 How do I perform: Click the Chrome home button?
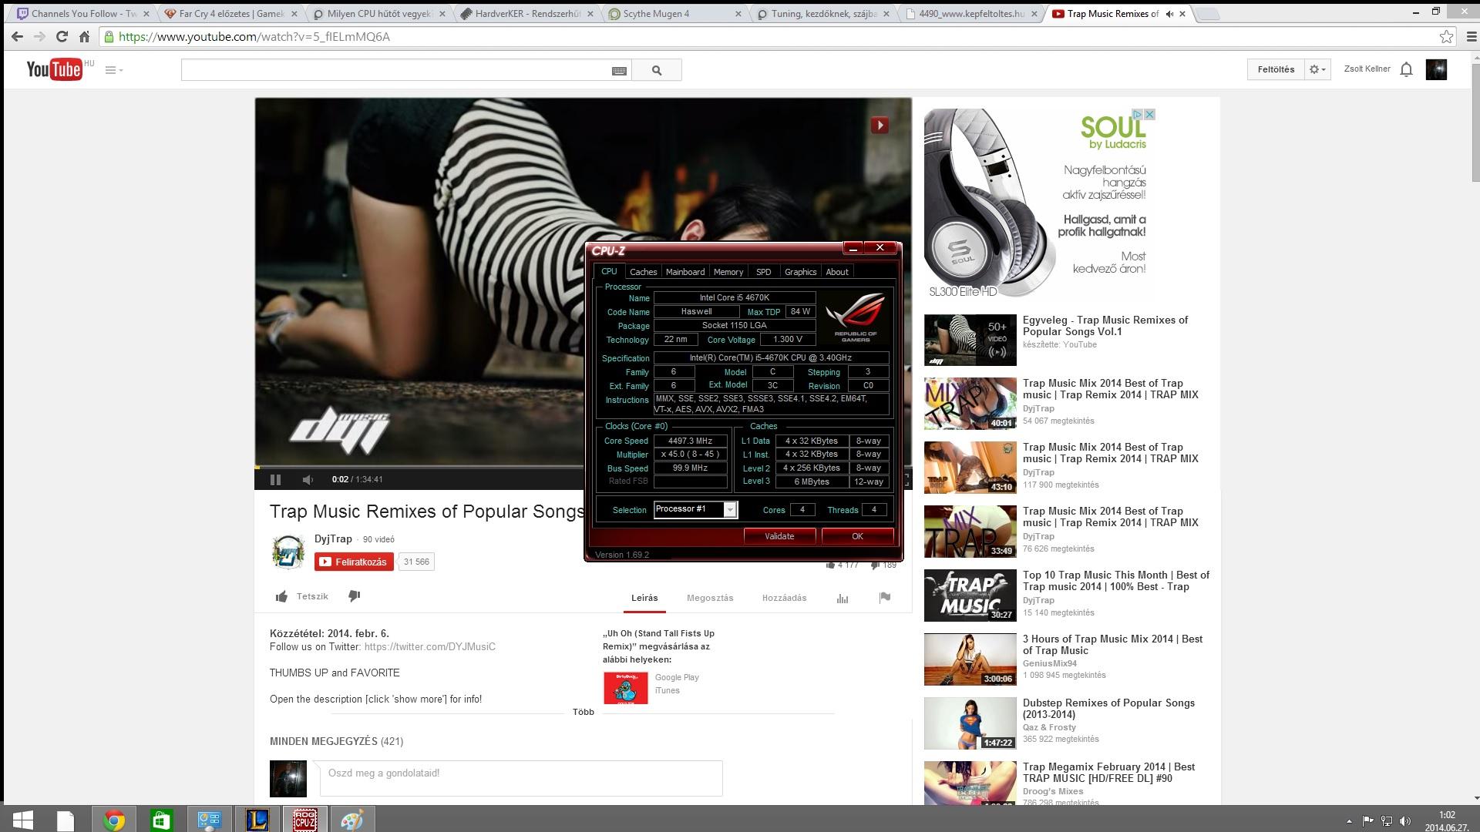point(85,36)
